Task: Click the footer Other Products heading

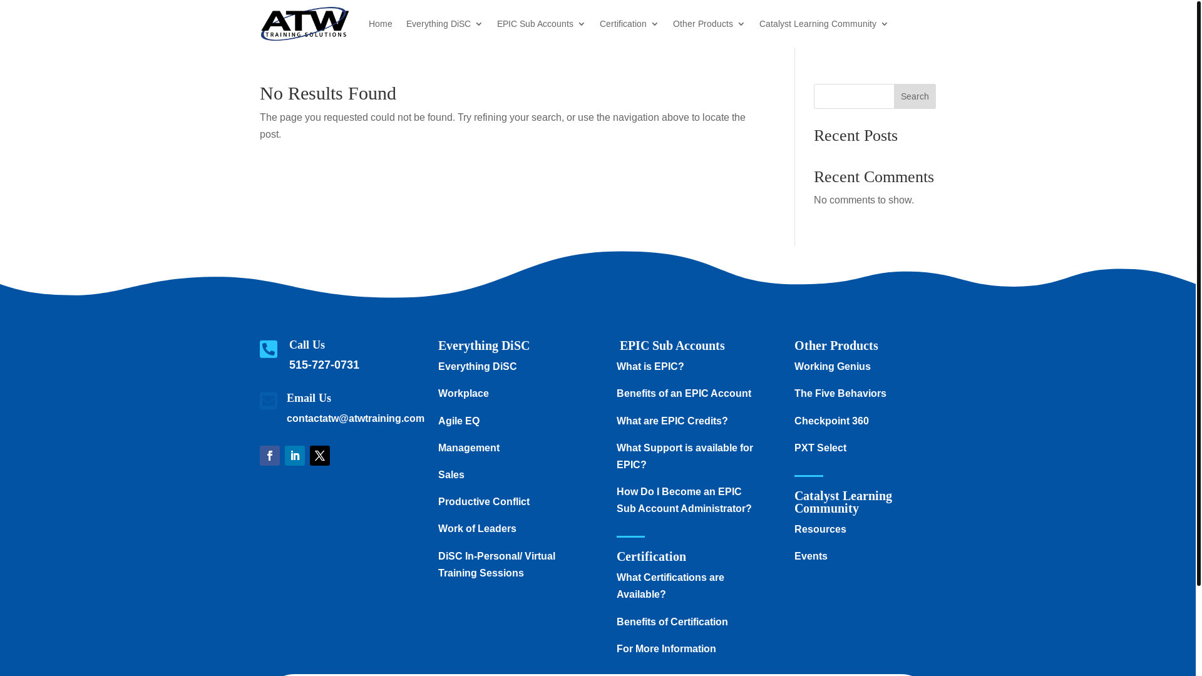Action: tap(836, 346)
